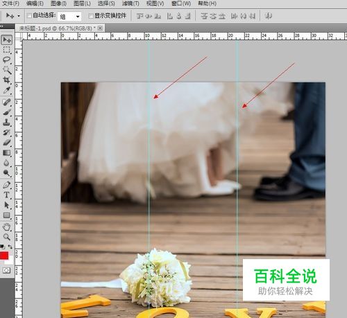Select the Zoom tool
347x318 pixels.
tap(6, 237)
